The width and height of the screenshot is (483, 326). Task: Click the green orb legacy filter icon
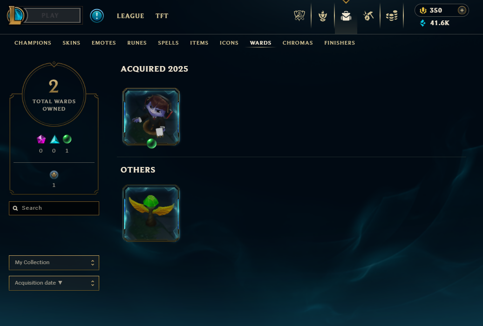coord(67,140)
